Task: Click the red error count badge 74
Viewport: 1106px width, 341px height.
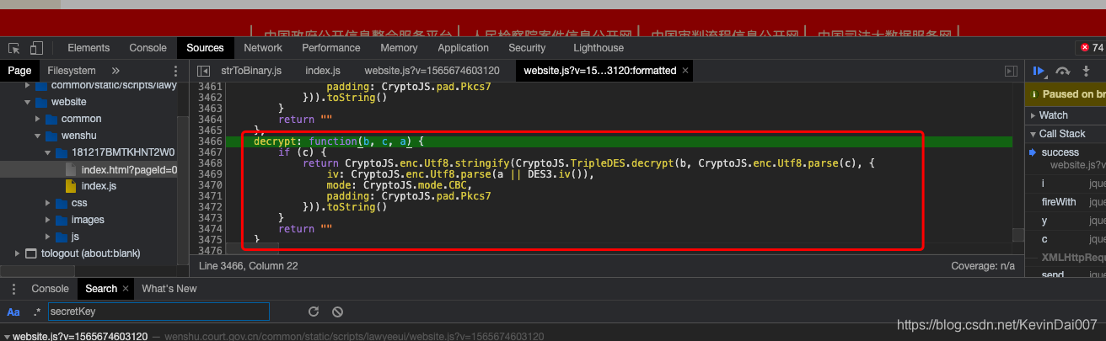Action: coord(1090,48)
